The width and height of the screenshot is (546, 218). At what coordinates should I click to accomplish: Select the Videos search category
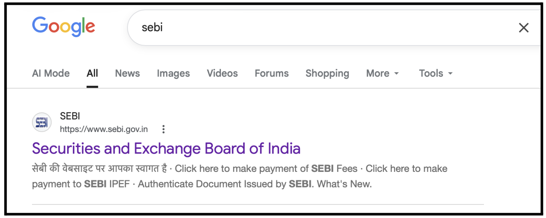pyautogui.click(x=222, y=73)
